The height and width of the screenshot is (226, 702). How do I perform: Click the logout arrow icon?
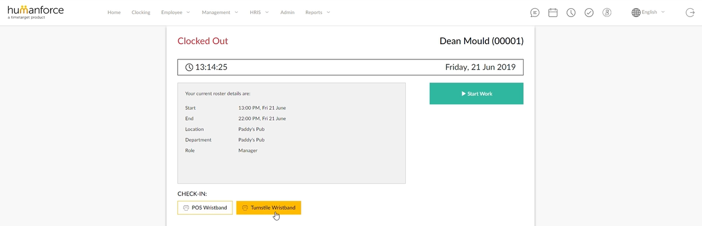click(x=690, y=12)
